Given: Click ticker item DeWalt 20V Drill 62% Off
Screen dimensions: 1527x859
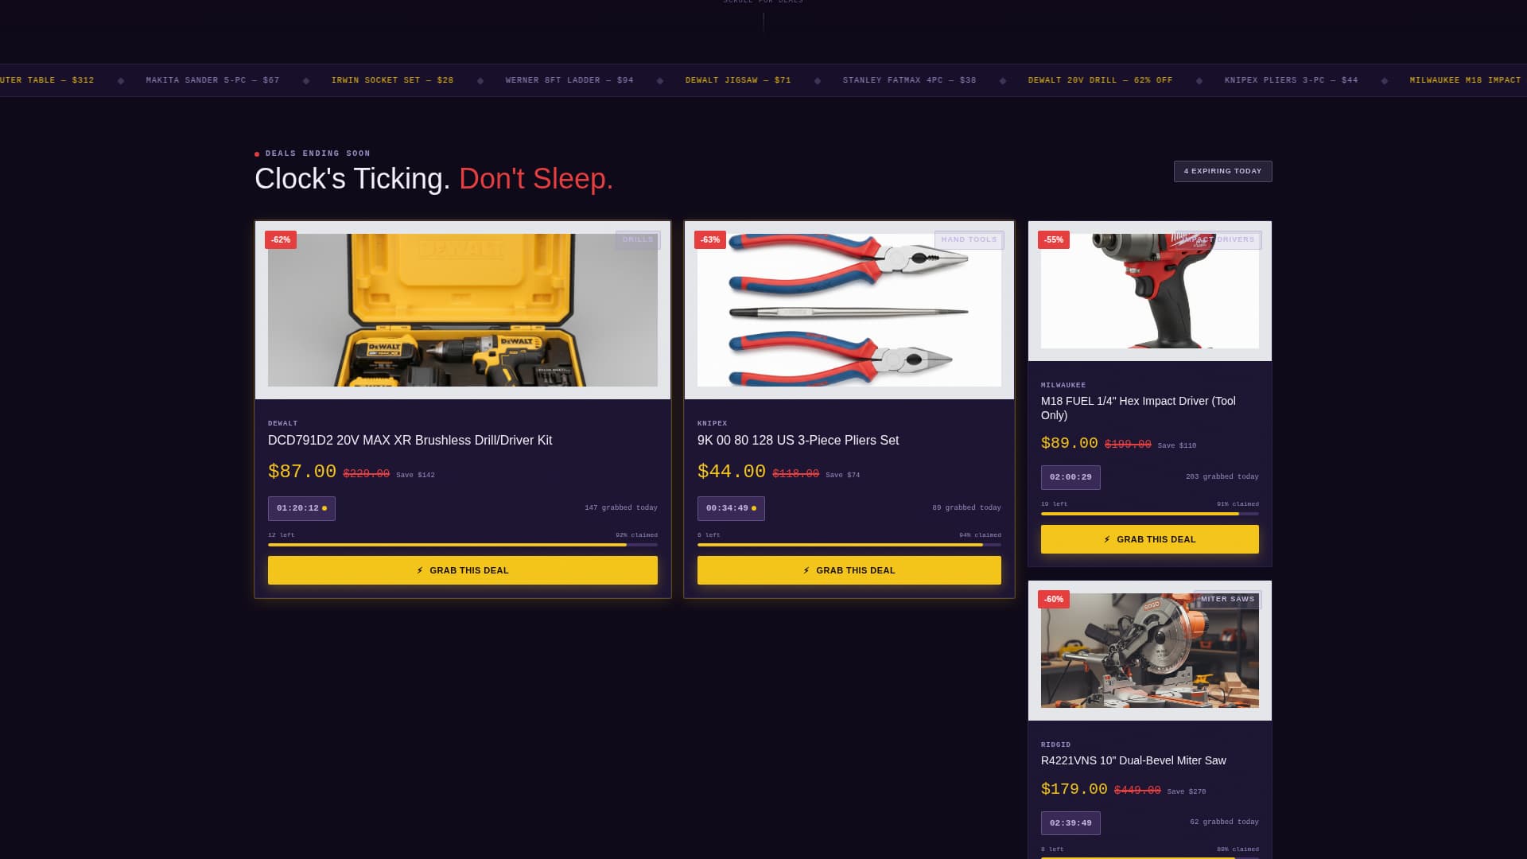Looking at the screenshot, I should coord(1100,80).
